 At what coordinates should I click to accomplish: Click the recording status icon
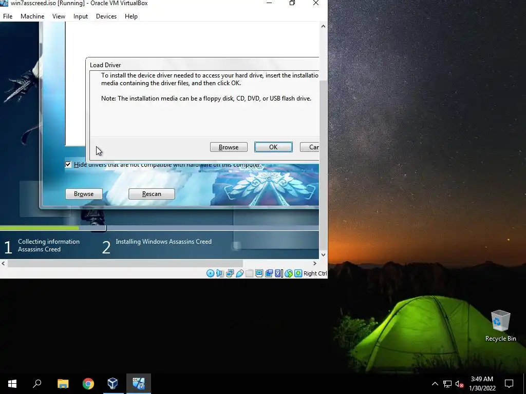[269, 273]
